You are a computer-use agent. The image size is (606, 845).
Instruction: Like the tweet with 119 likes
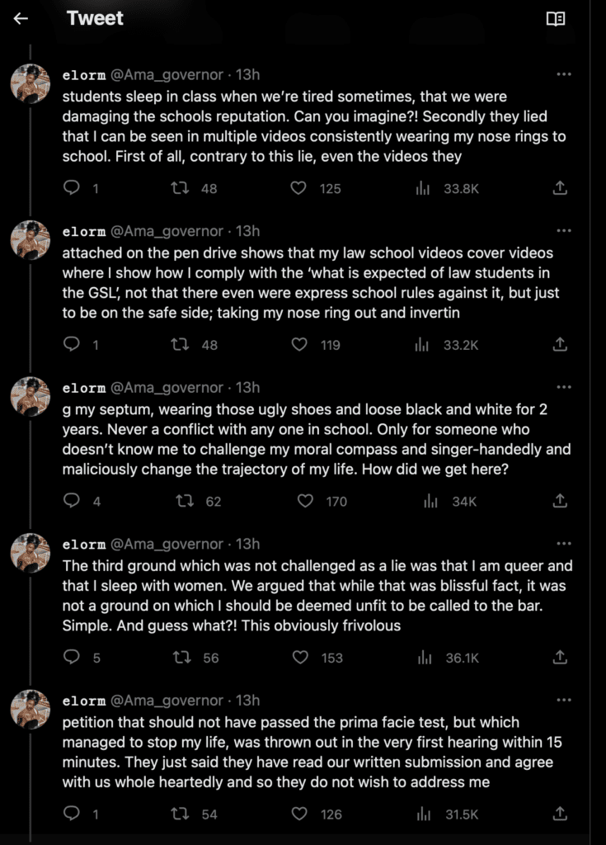pos(300,345)
